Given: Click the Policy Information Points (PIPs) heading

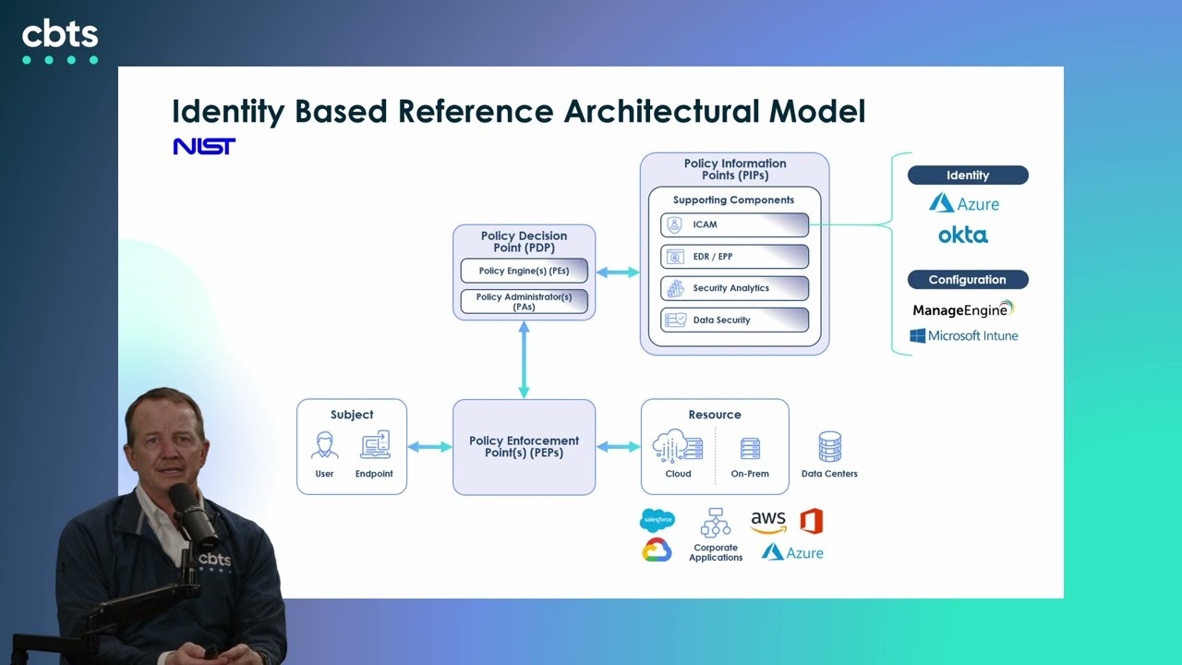Looking at the screenshot, I should 735,169.
